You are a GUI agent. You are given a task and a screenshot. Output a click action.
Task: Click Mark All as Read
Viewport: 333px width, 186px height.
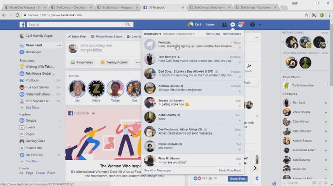coord(230,170)
